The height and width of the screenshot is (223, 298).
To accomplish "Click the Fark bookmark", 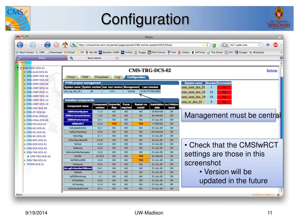I will coord(172,52).
